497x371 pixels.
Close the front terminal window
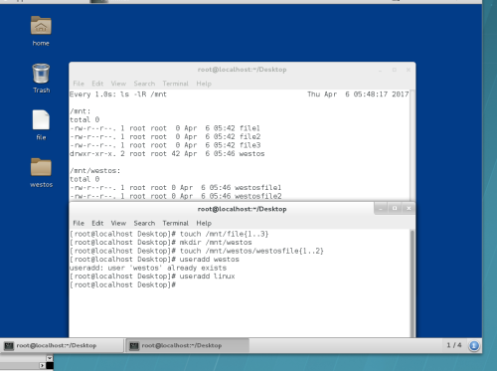click(409, 208)
